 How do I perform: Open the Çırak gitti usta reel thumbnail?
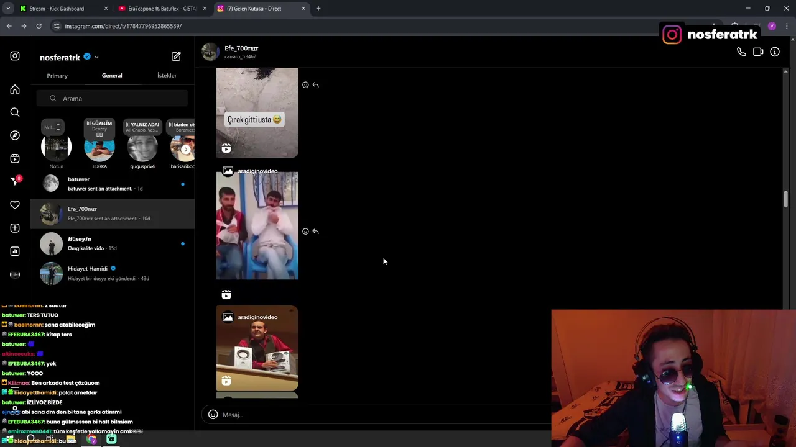[x=257, y=112]
